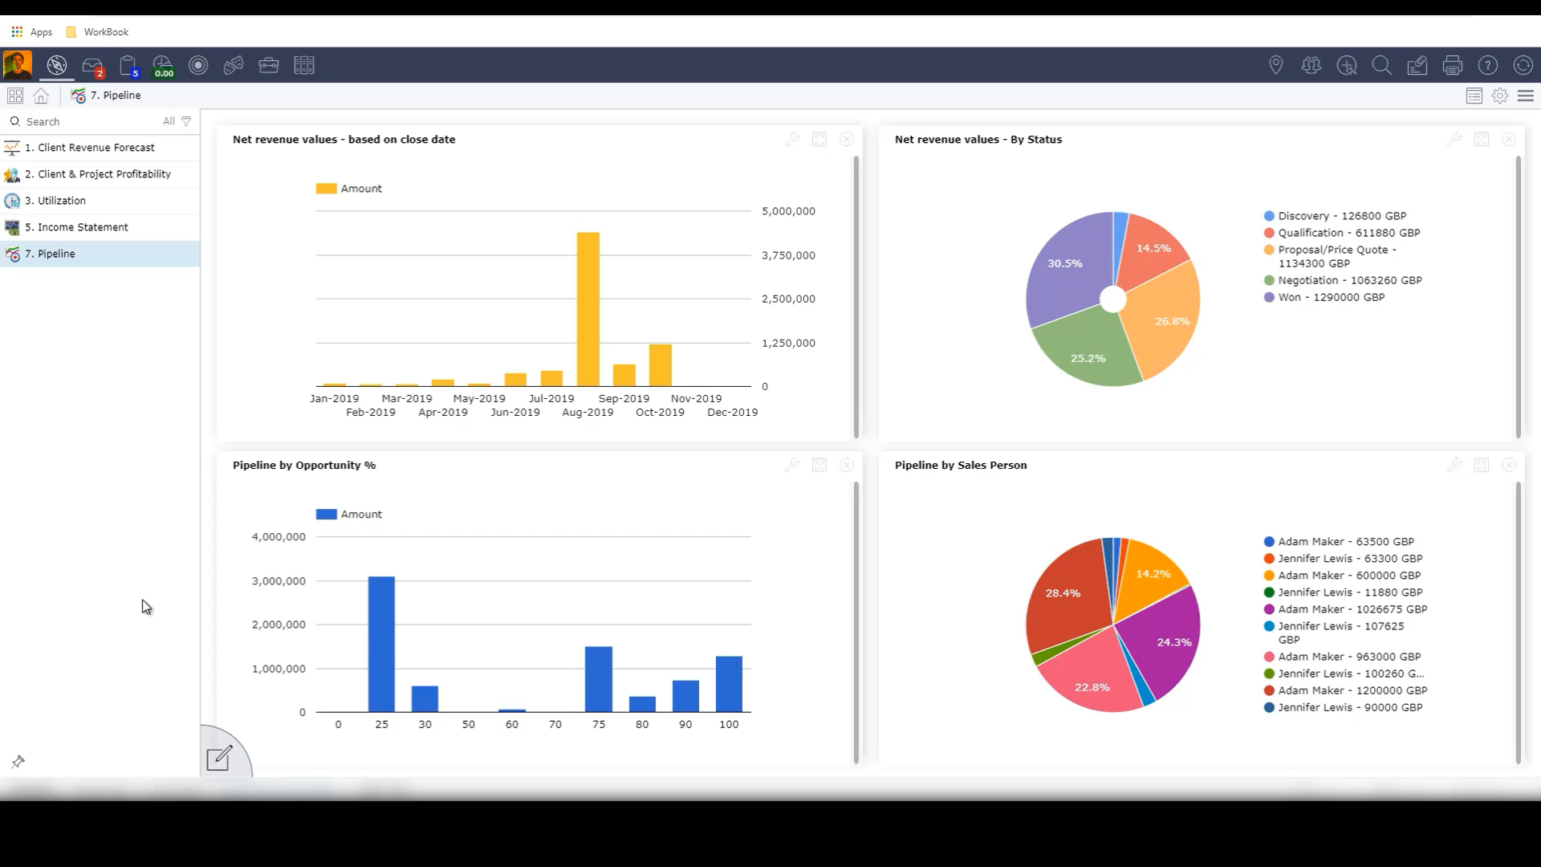
Task: Click the map pin location icon
Action: 1276,66
